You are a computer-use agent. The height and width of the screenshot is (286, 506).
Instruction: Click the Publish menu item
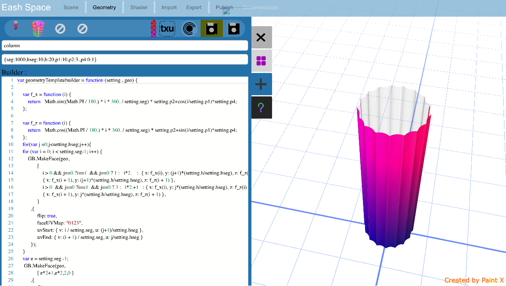pyautogui.click(x=224, y=8)
